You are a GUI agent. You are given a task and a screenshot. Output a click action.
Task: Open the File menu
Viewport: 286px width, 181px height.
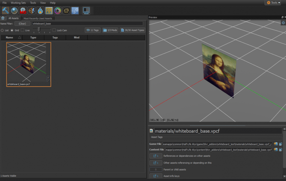(5, 3)
